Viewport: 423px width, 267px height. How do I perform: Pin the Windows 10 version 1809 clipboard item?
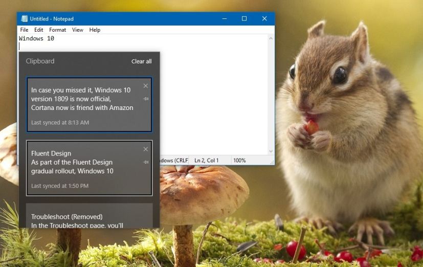146,99
